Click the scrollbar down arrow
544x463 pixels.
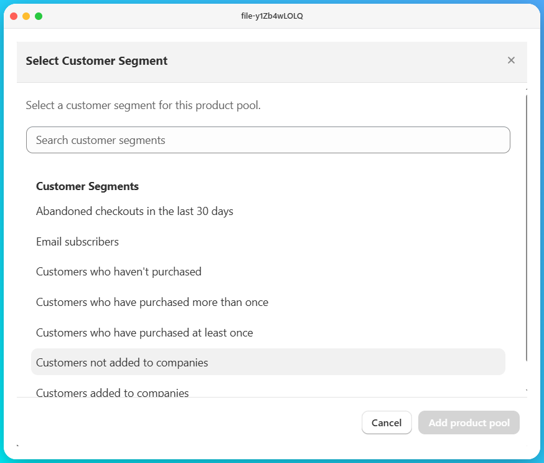pos(527,391)
